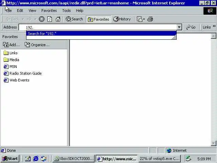Click the system tray network icon

click(189, 159)
